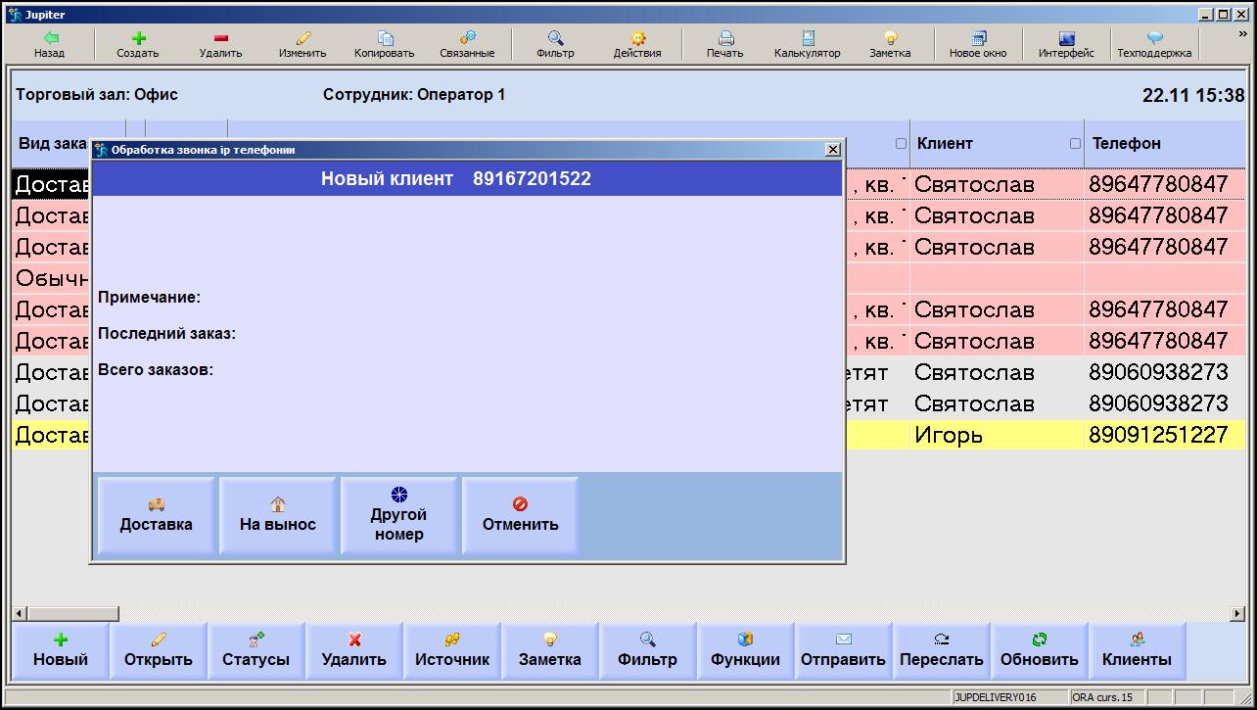Maximize the Jupiter window
Image resolution: width=1257 pixels, height=710 pixels.
1223,15
